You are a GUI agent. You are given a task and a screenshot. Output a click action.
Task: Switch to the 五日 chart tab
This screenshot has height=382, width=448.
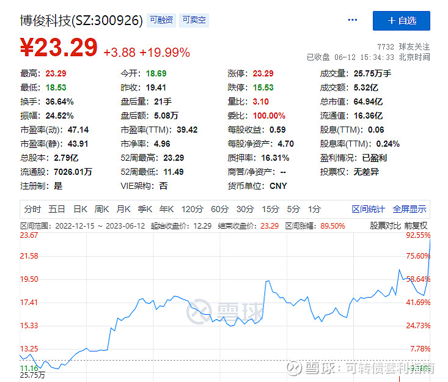57,209
